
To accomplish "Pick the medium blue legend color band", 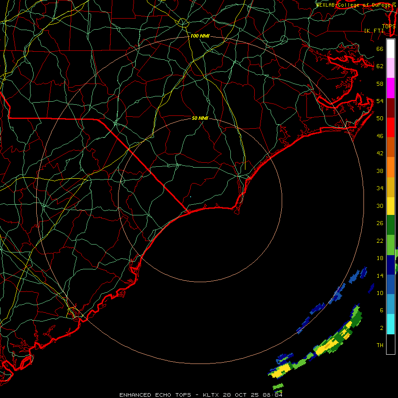I will (x=390, y=284).
